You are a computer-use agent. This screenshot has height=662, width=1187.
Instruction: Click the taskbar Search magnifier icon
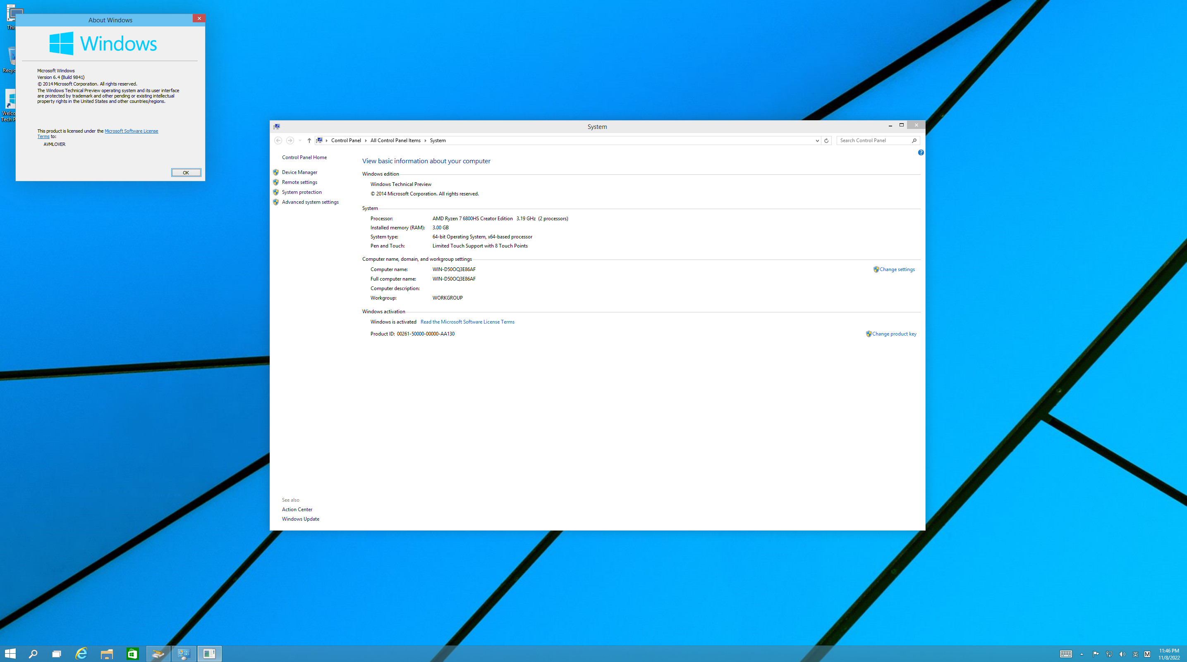(33, 654)
